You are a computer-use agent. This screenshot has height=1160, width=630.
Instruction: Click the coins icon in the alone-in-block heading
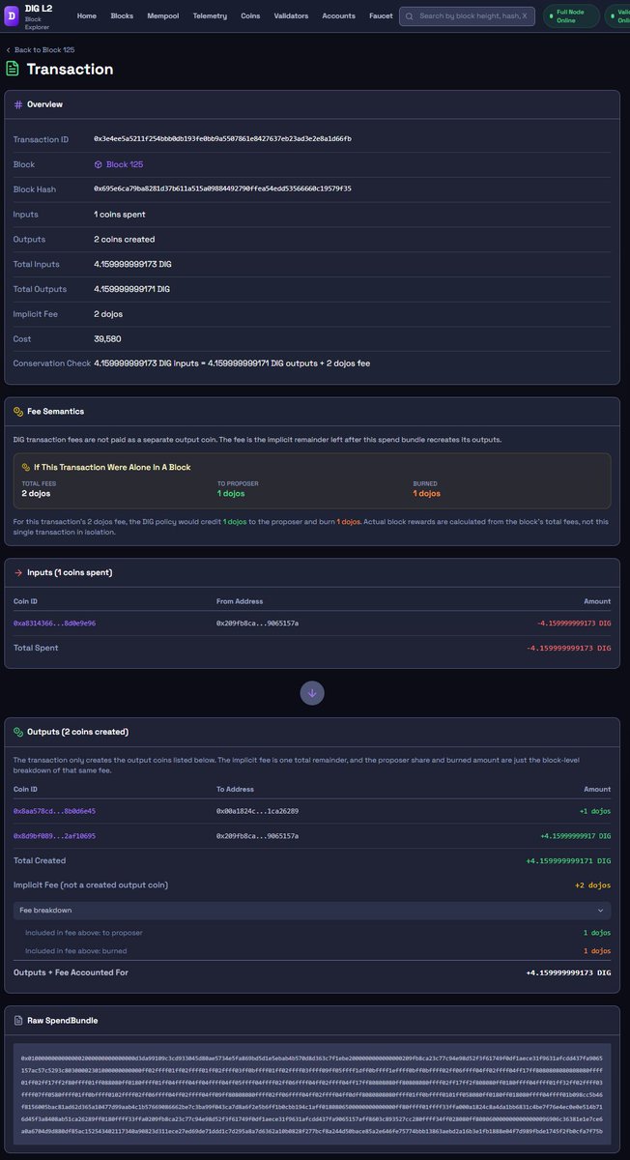[x=27, y=466]
